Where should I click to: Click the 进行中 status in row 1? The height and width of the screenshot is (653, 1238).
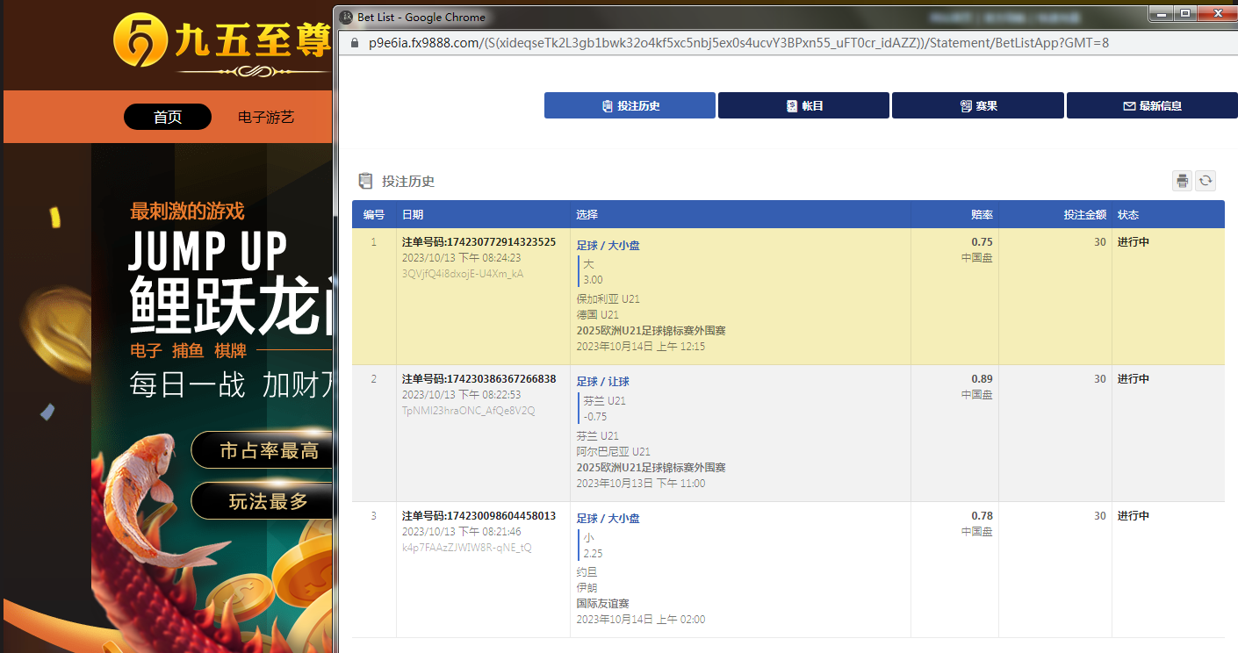(x=1133, y=242)
